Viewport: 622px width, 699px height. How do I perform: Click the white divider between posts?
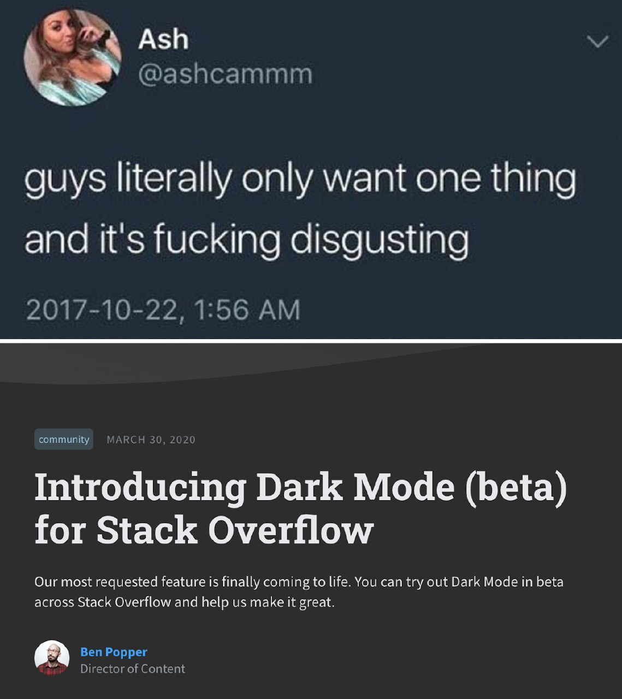point(311,341)
